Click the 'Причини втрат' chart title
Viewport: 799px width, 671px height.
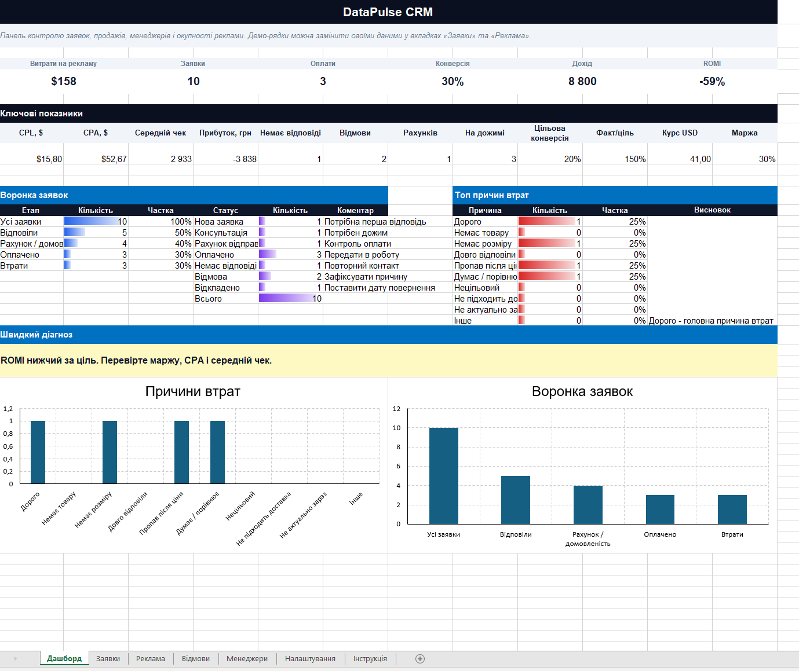tap(193, 391)
